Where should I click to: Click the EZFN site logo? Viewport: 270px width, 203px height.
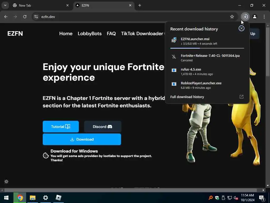click(15, 34)
